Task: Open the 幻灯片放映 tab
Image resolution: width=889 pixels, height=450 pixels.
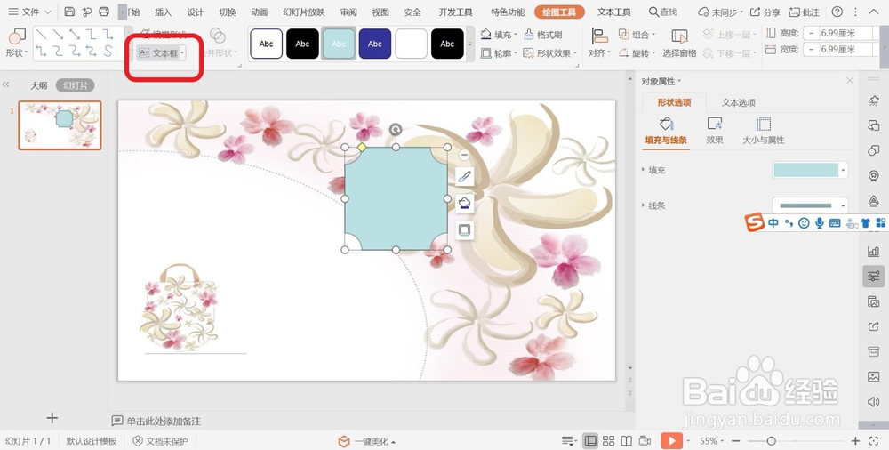Action: (304, 12)
